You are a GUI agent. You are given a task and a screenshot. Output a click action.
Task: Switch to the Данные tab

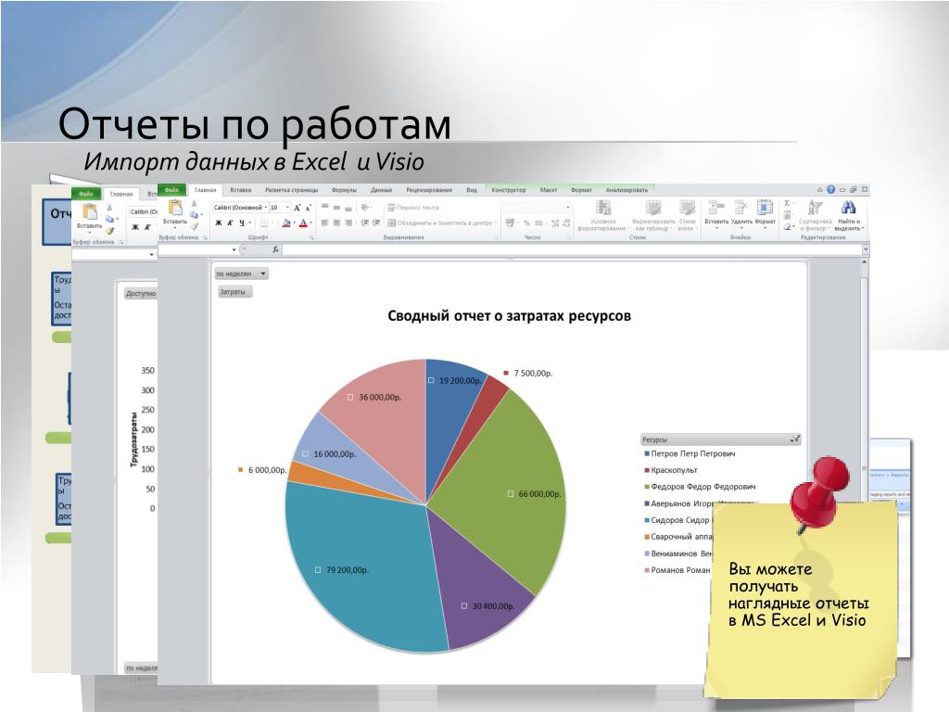click(381, 189)
